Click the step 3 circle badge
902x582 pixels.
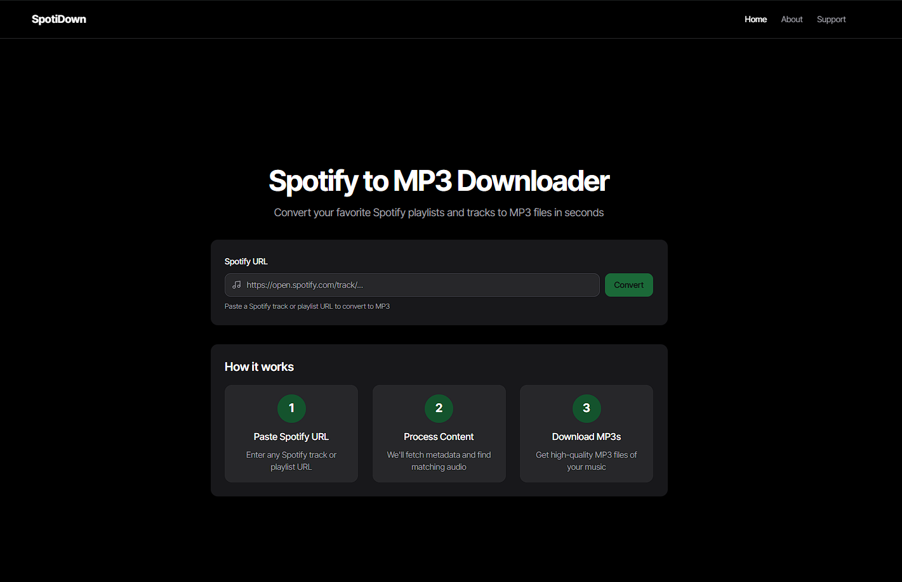pos(587,408)
